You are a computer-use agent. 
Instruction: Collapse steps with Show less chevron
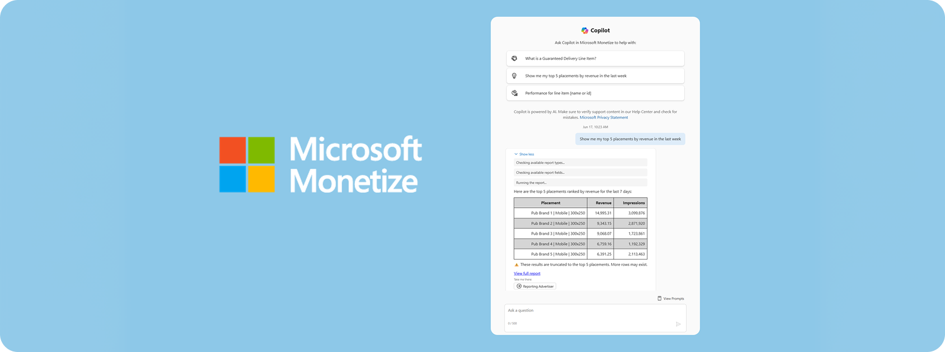coord(524,154)
